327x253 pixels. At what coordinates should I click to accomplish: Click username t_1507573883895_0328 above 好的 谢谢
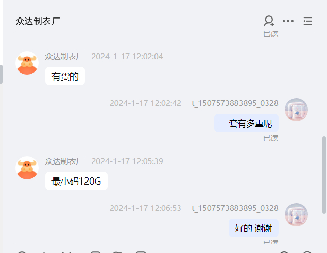[235, 208]
